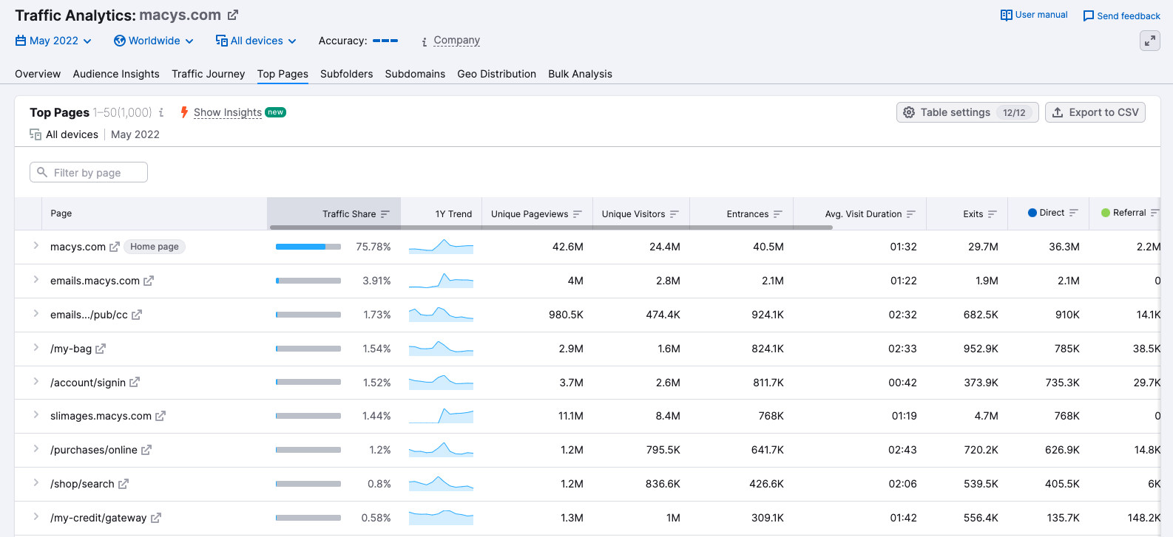Open external link icon for macys.com row
The width and height of the screenshot is (1173, 537).
click(x=115, y=247)
